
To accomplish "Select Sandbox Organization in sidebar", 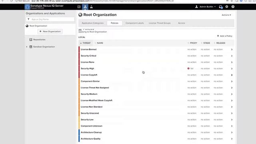I will click(x=44, y=47).
